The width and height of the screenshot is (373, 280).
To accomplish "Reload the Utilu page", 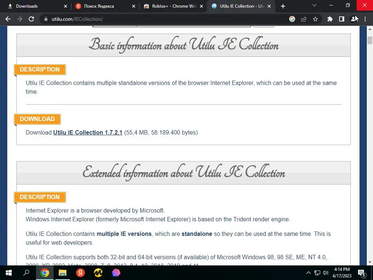I will (31, 19).
